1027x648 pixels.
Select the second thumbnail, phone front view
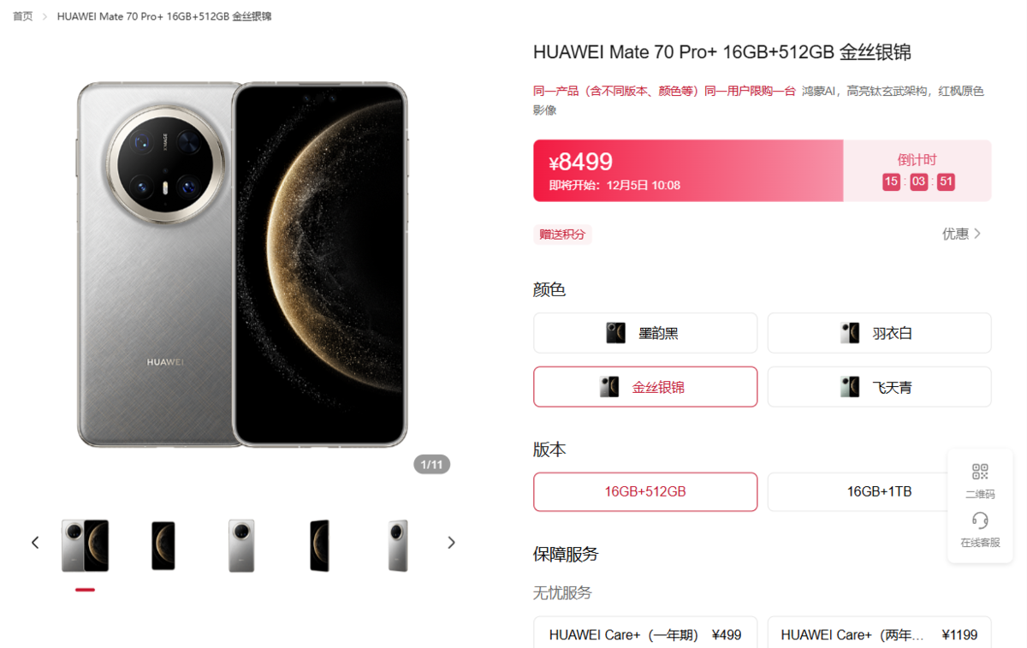(163, 545)
